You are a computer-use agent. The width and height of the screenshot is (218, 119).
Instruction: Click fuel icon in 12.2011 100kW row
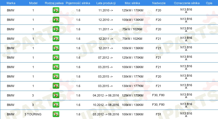tap(56, 48)
